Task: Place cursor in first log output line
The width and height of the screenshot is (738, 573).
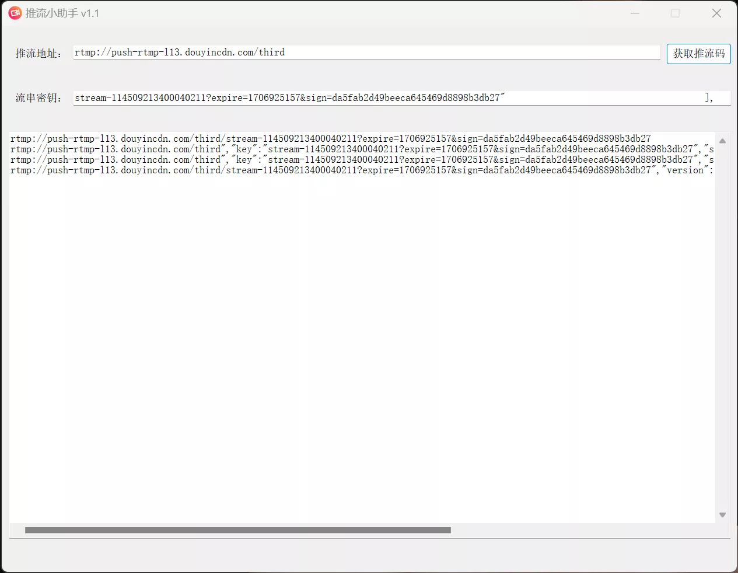Action: (x=330, y=139)
